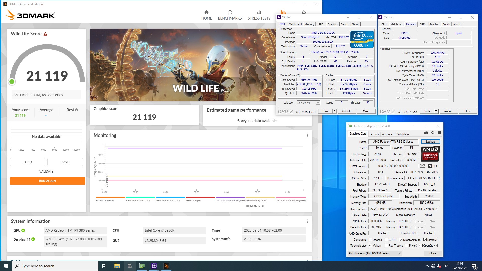Image resolution: width=482 pixels, height=271 pixels.
Task: Click the GPU-Z BIOS export share icon
Action: click(423, 166)
